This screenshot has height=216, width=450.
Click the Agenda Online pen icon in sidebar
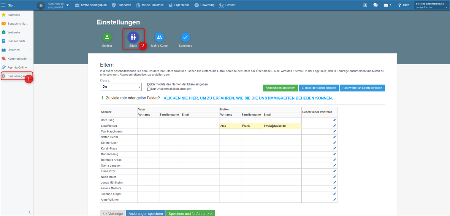pos(4,67)
